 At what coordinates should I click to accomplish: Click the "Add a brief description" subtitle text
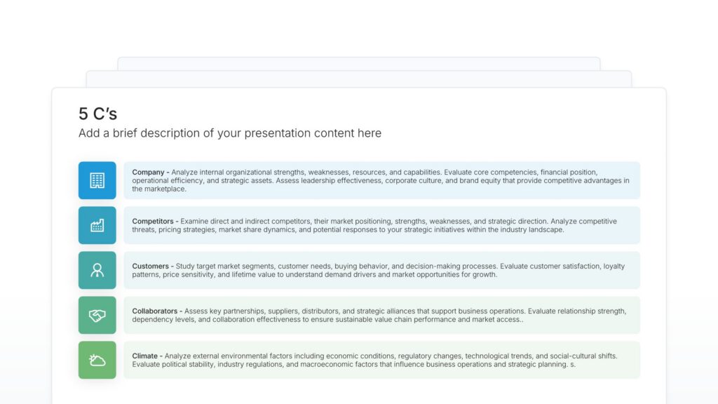[x=229, y=133]
